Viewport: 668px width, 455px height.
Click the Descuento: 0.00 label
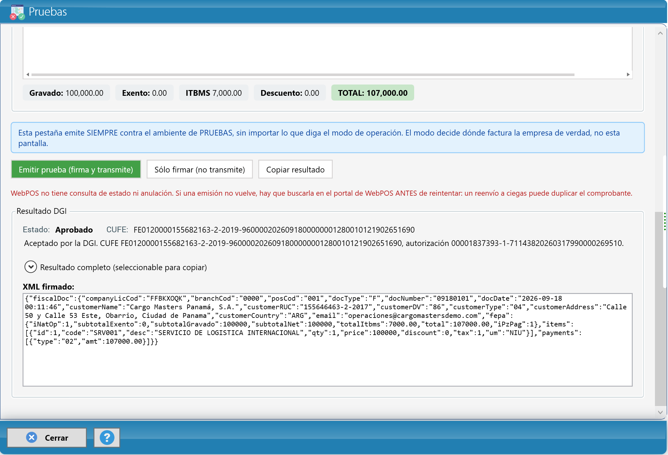coord(290,93)
